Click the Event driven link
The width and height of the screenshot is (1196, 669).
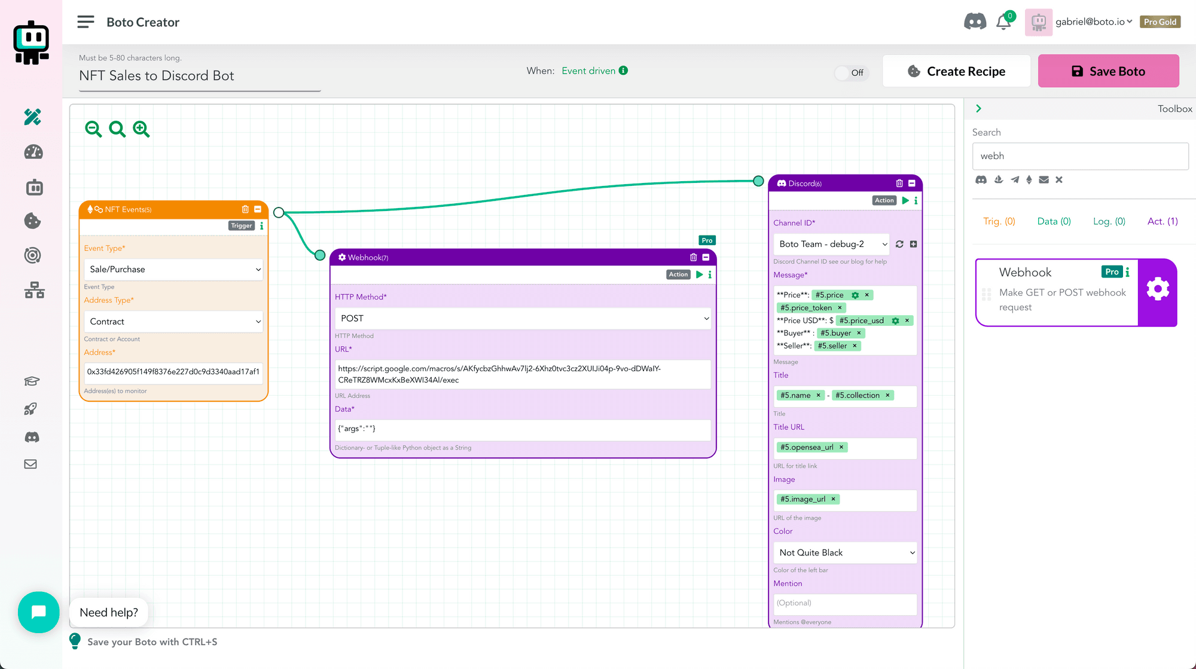588,71
